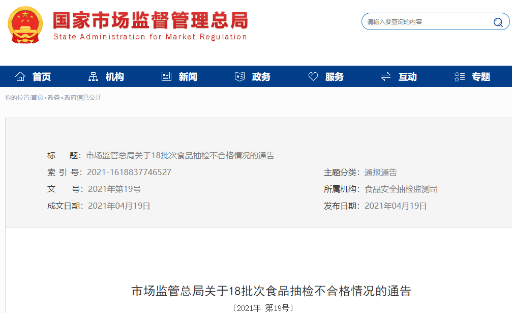This screenshot has height=313, width=512.
Task: Click the national emblem logo
Action: (x=25, y=25)
